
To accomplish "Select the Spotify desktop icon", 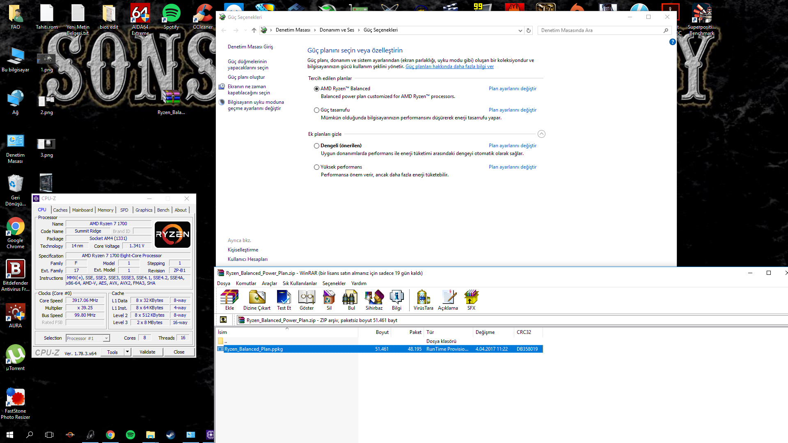I will (171, 17).
